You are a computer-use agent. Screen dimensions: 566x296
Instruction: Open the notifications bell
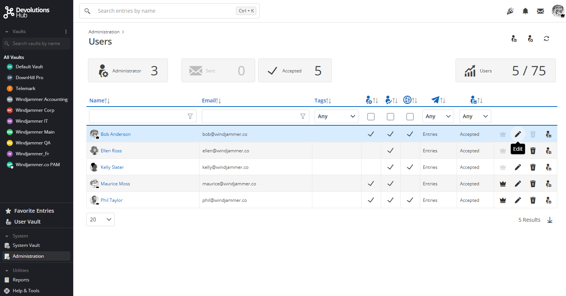click(x=525, y=11)
